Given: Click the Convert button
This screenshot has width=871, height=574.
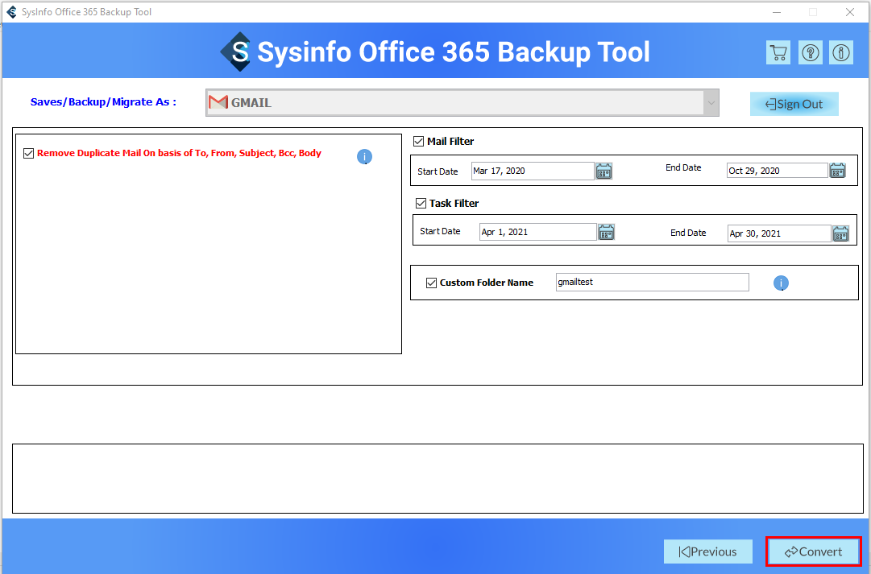Looking at the screenshot, I should 813,551.
